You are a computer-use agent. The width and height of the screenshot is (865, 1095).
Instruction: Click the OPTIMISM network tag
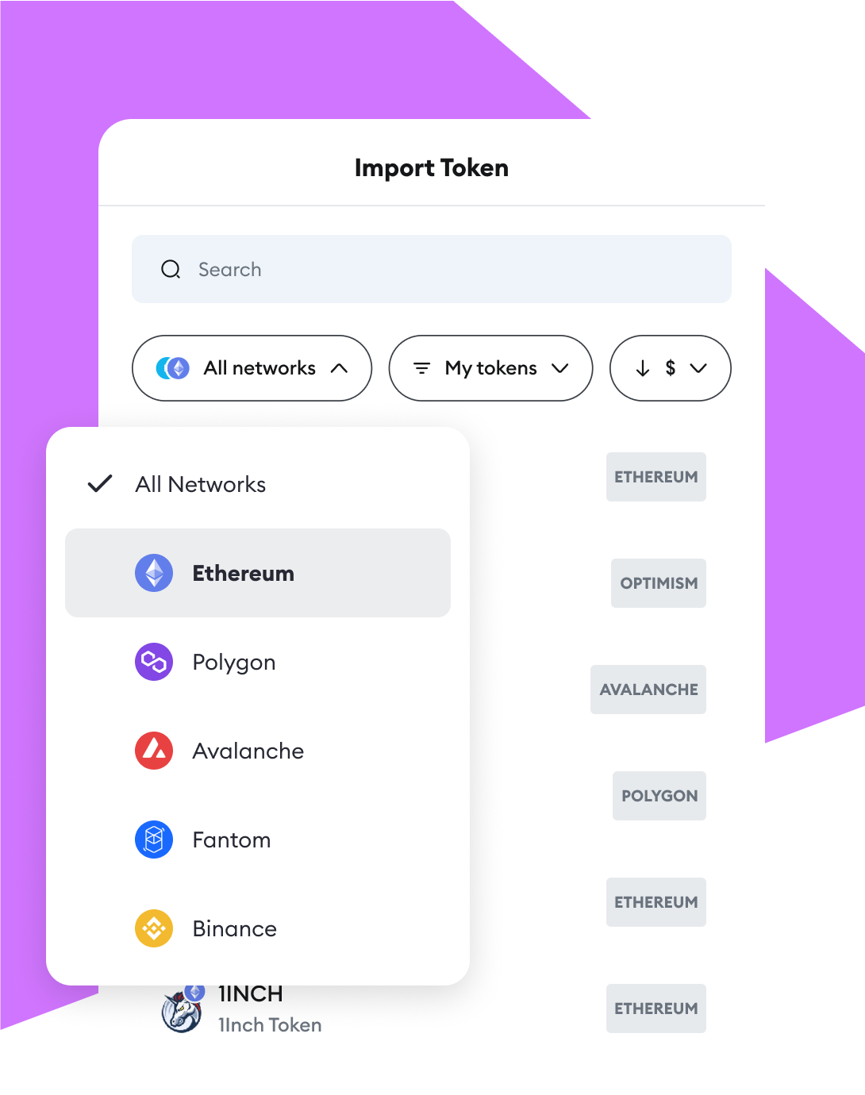(x=659, y=583)
